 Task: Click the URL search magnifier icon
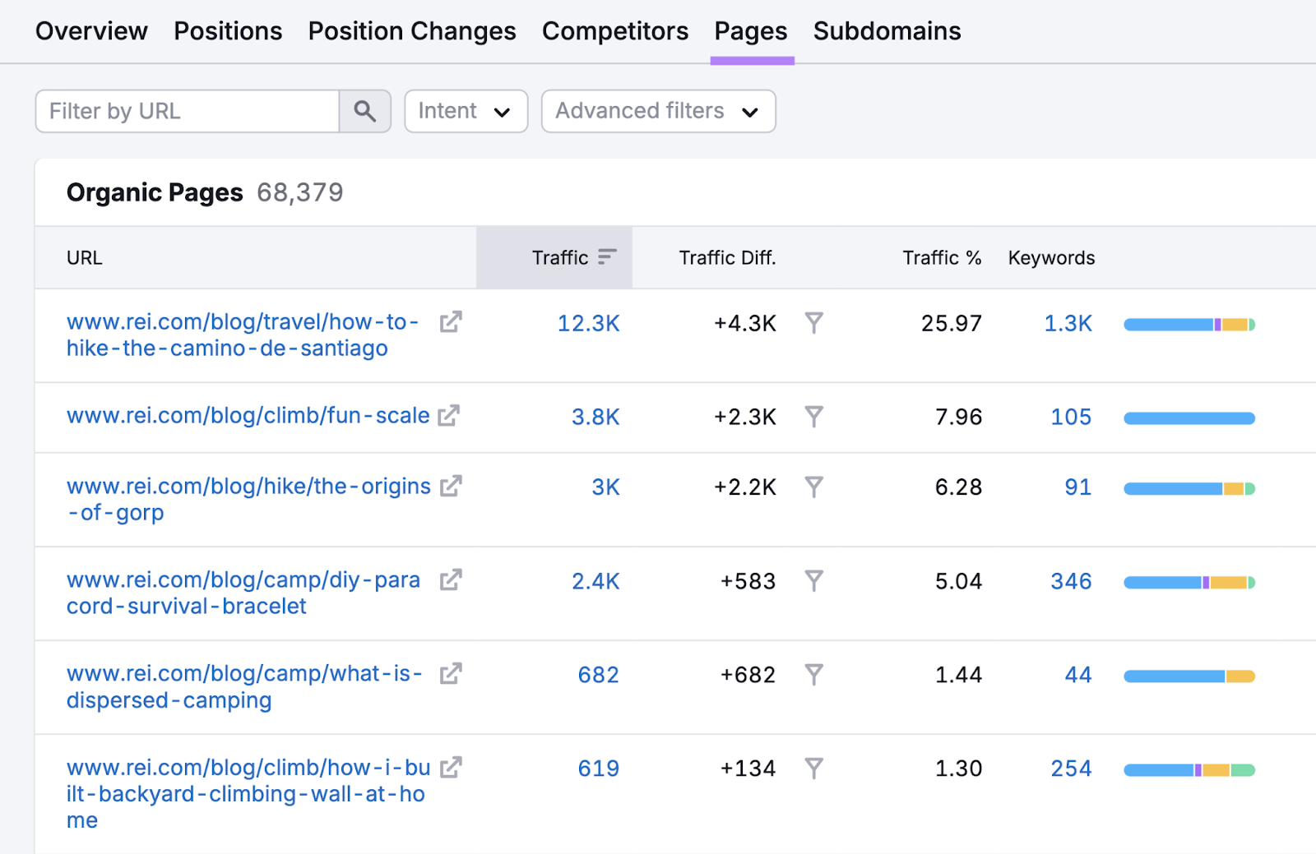point(364,111)
